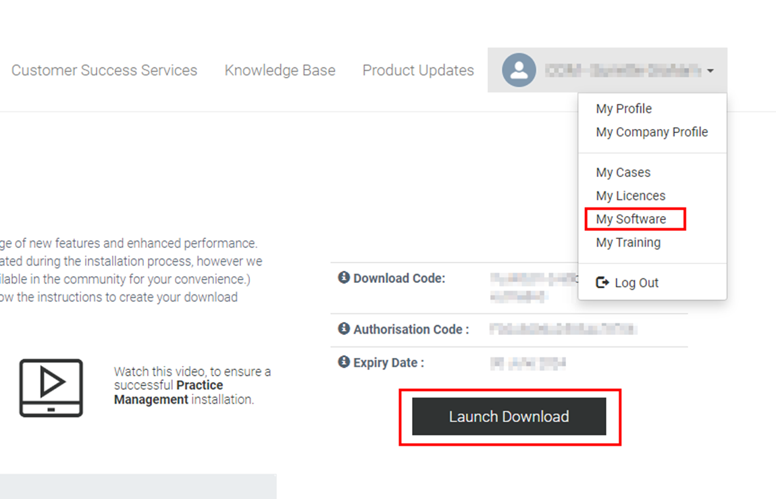Click info icon beside Authorisation Code
The width and height of the screenshot is (776, 499).
344,329
